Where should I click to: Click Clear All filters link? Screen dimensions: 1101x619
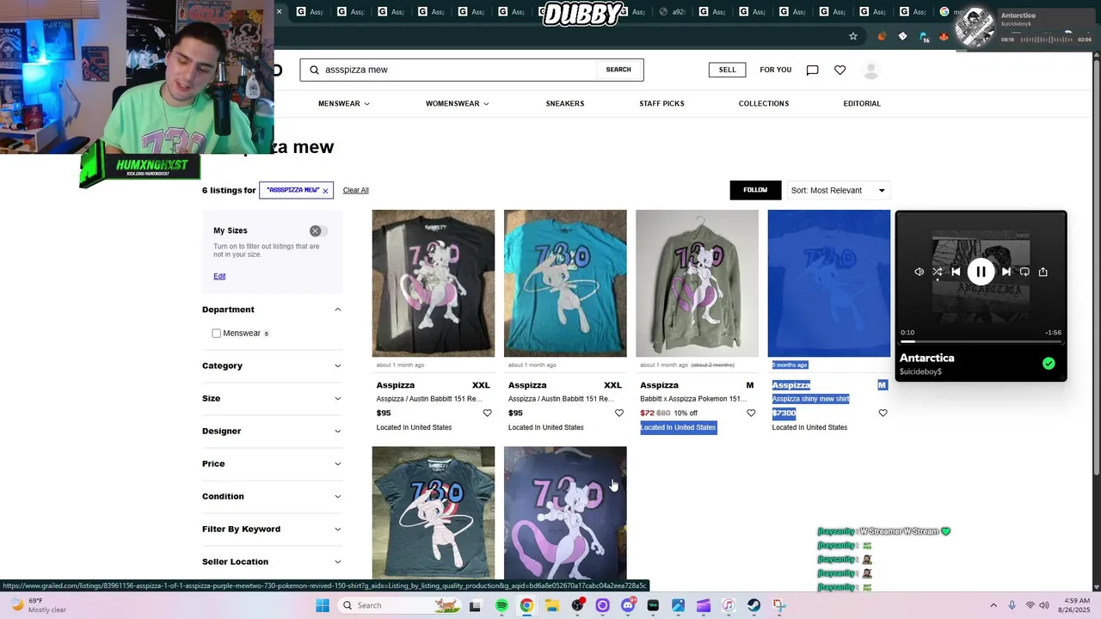[355, 190]
